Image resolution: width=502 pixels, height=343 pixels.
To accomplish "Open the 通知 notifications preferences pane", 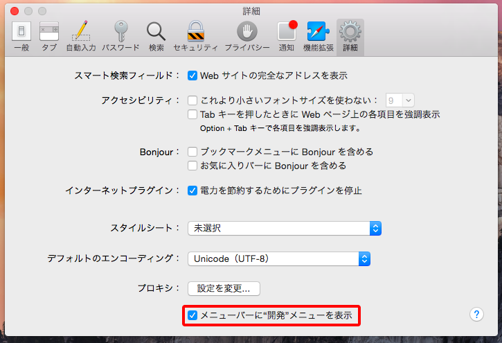I will coord(287,36).
